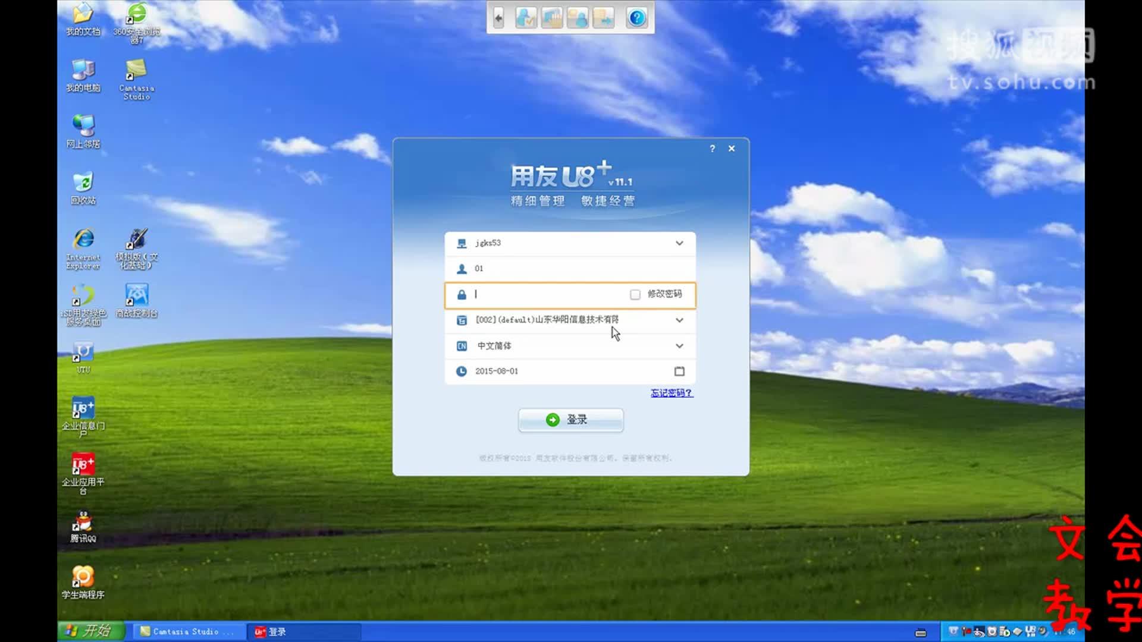Open the help (?) icon on the login dialog
The width and height of the screenshot is (1142, 642).
712,149
